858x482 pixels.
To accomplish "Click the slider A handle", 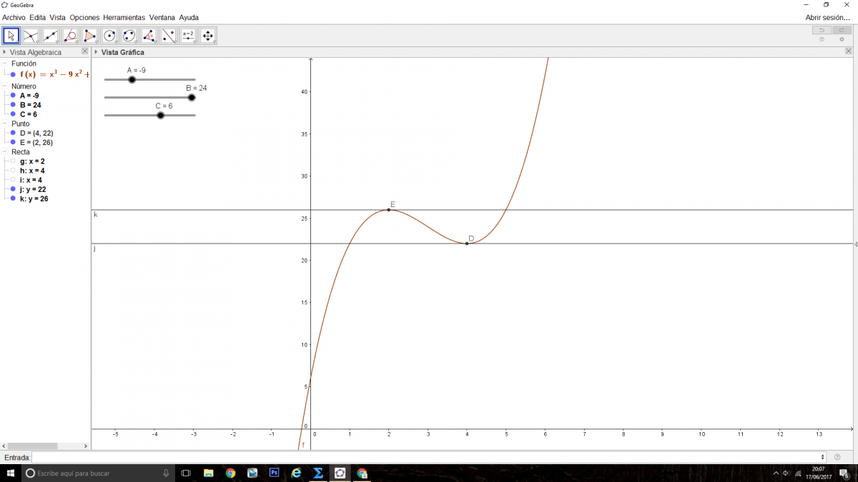I will 132,79.
